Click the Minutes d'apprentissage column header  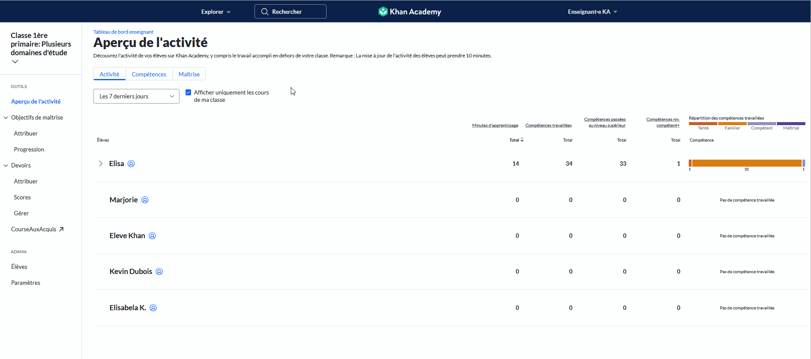495,126
